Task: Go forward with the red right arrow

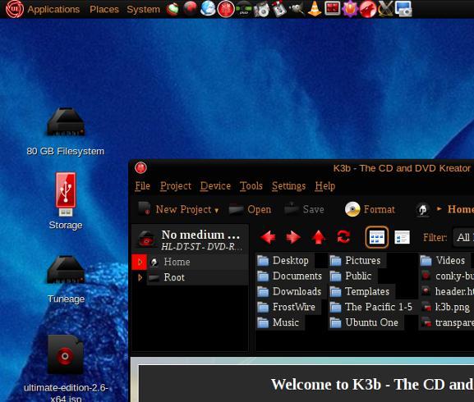Action: pyautogui.click(x=293, y=237)
